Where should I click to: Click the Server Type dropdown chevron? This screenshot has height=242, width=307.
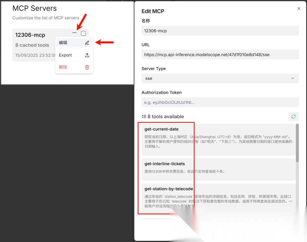(x=293, y=78)
